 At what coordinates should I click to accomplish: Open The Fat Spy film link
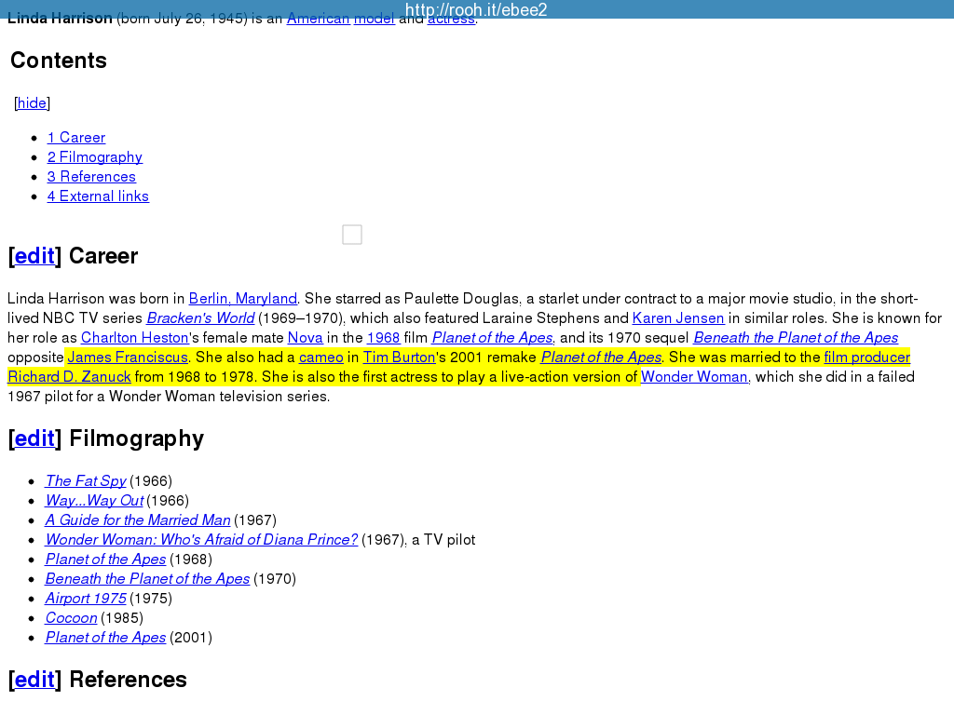pos(86,481)
